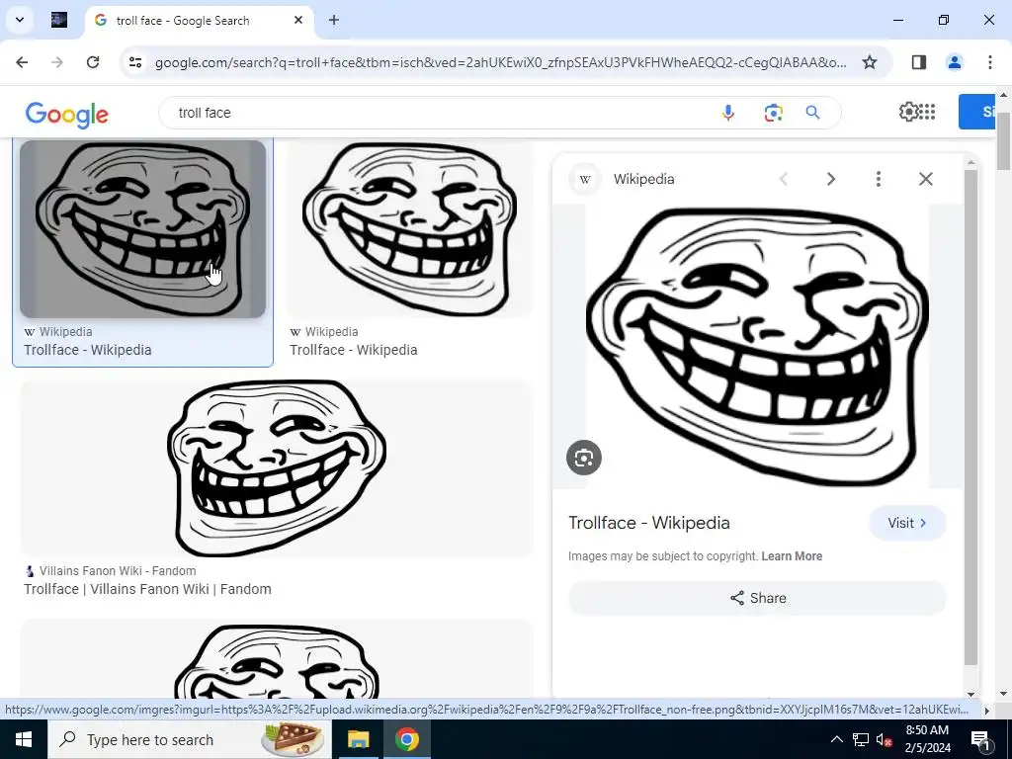Start voice search with microphone icon

point(728,113)
